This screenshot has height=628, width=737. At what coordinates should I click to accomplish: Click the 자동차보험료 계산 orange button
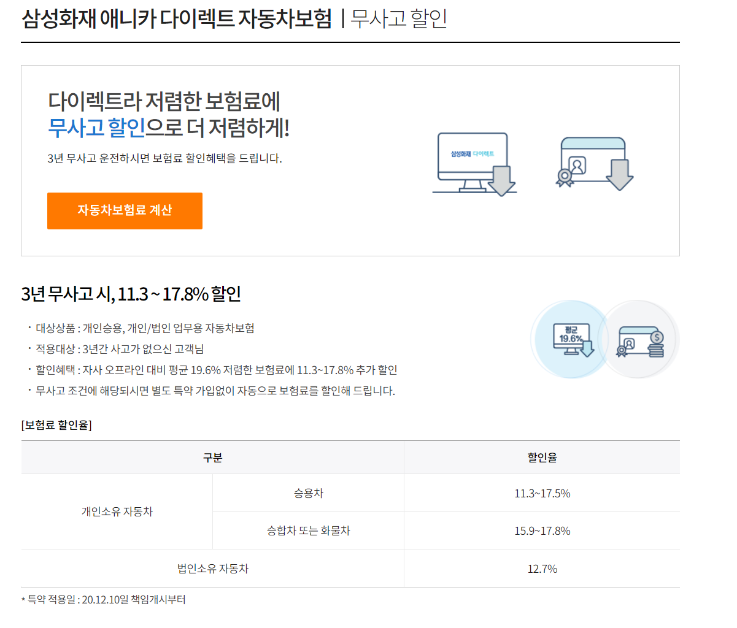(125, 211)
